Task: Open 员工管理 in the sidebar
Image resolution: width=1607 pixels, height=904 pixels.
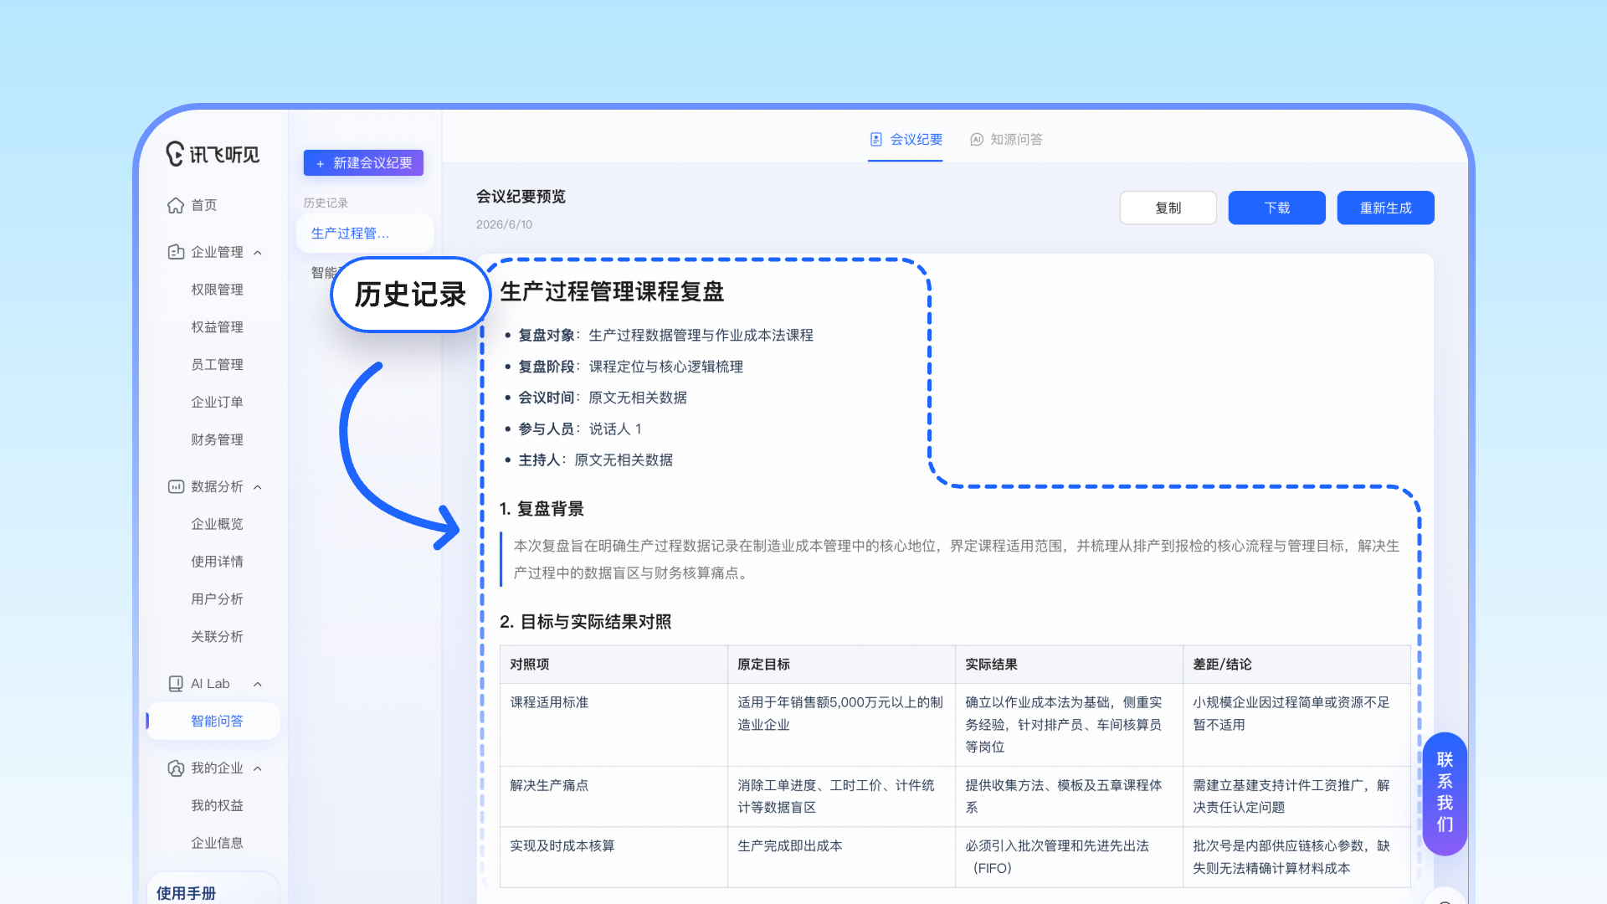Action: [x=217, y=365]
